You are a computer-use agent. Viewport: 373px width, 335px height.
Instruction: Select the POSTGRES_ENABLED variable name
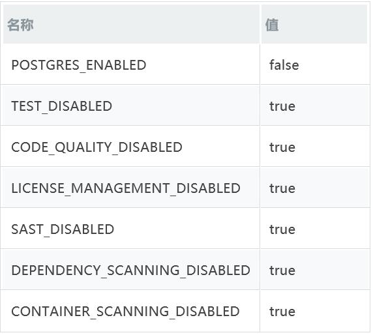click(79, 65)
